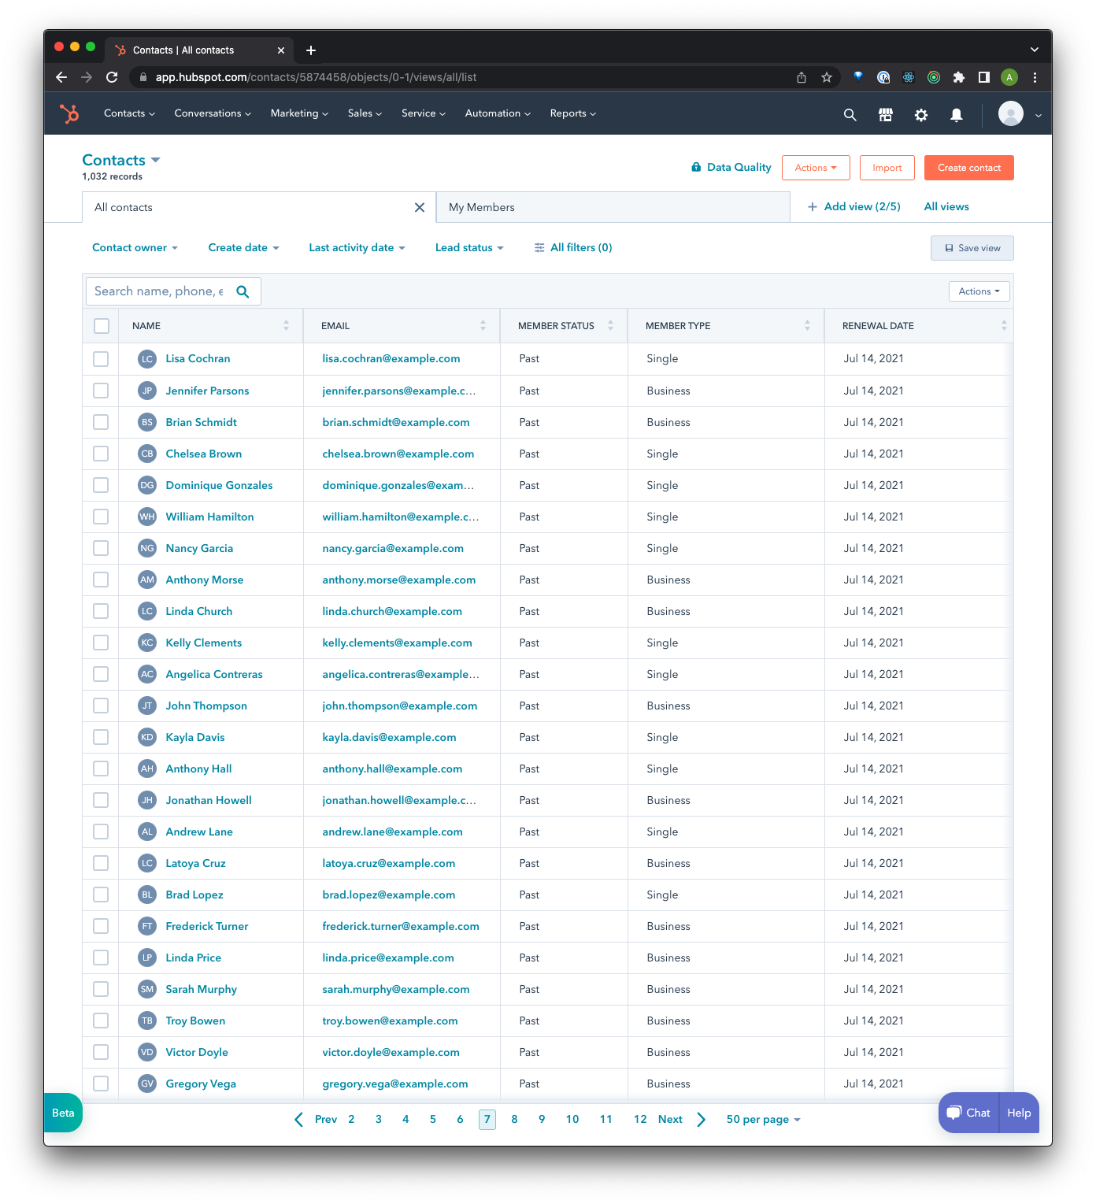
Task: Open the Lead status filter dropdown
Action: (468, 247)
